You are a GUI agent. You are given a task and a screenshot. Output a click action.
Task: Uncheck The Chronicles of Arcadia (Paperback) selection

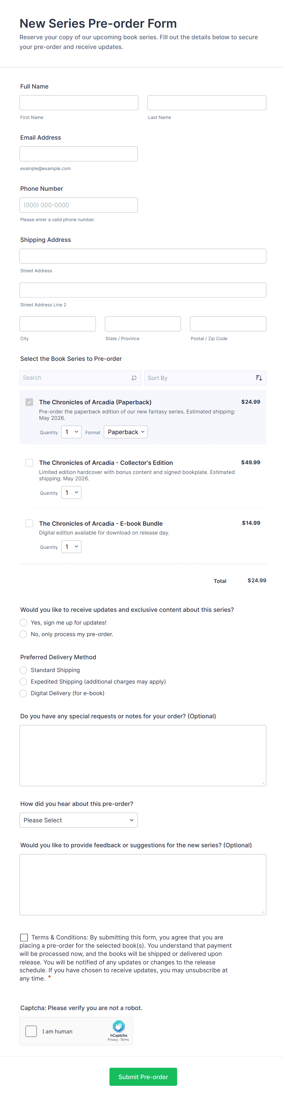pos(29,402)
